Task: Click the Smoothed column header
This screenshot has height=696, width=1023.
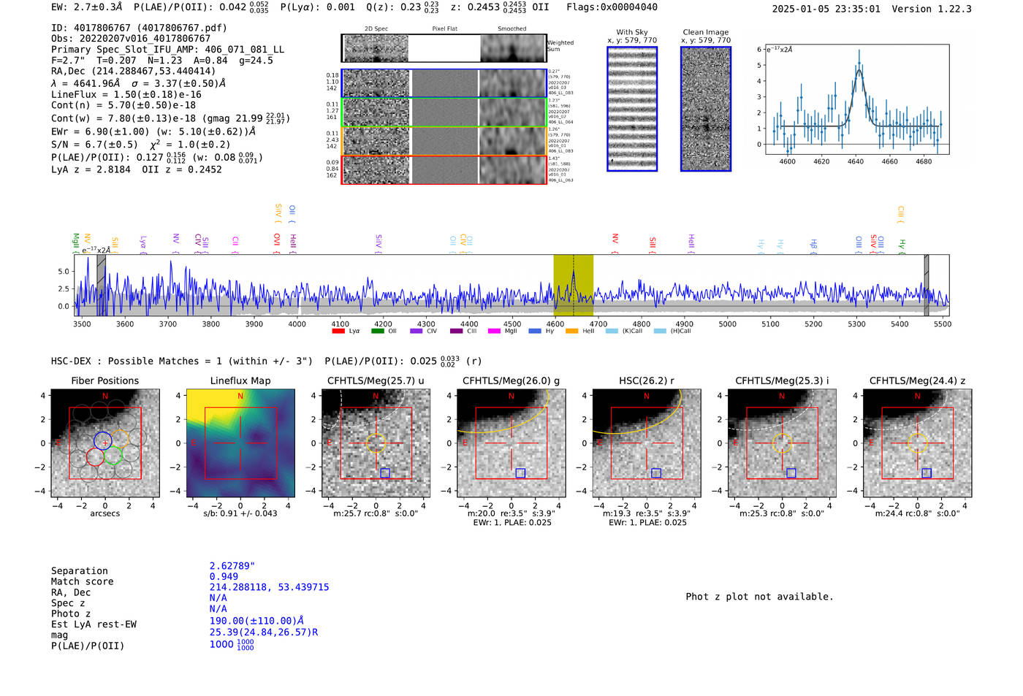Action: point(512,29)
